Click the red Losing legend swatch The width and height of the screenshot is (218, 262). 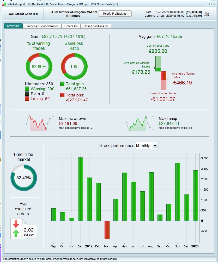(x=27, y=99)
